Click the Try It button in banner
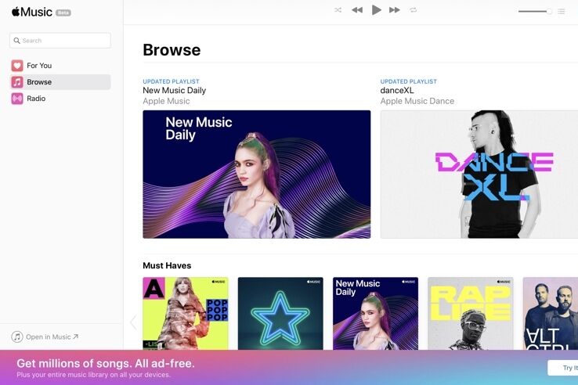 (x=563, y=368)
